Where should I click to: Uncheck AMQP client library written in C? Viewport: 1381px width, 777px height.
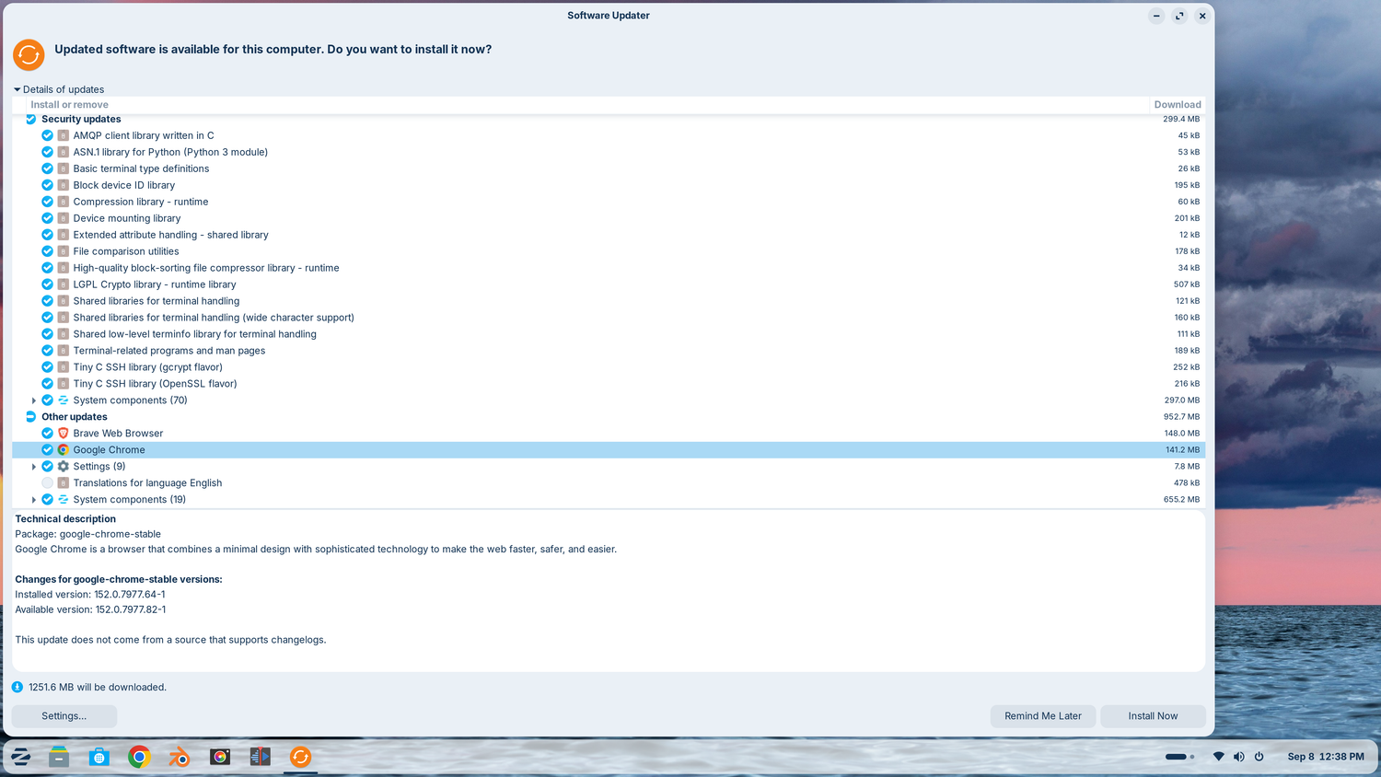point(47,135)
